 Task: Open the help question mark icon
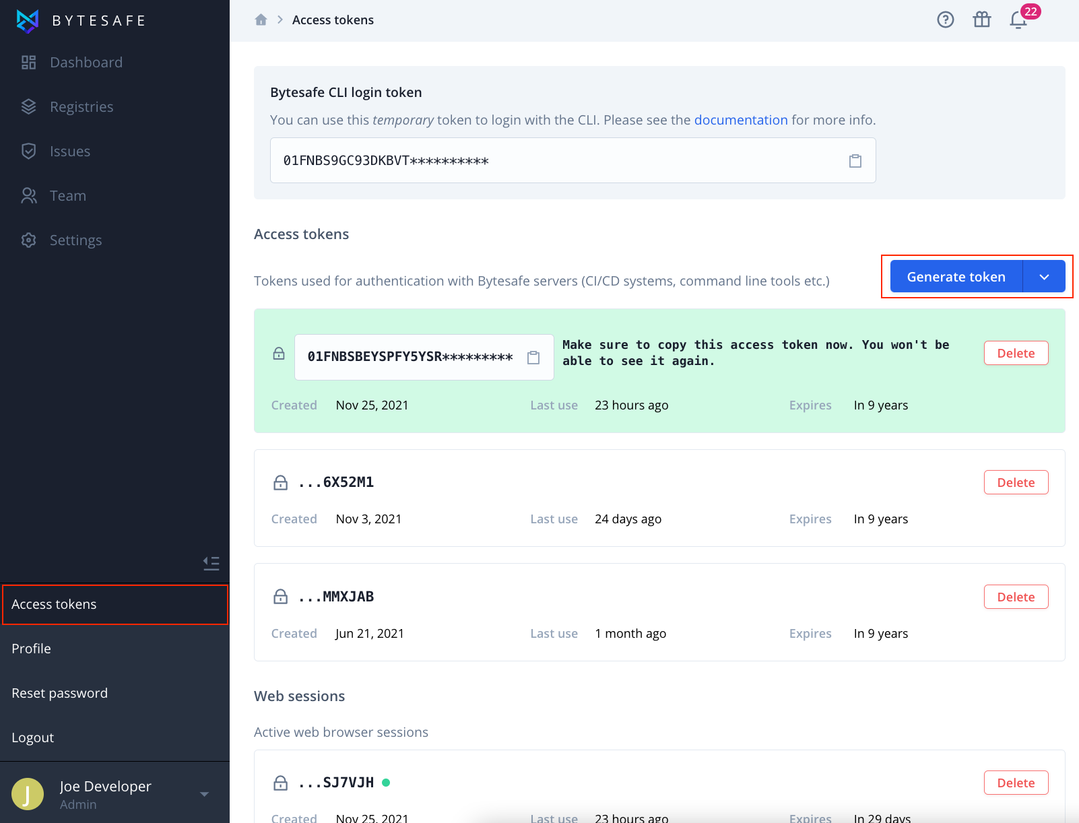click(x=946, y=20)
